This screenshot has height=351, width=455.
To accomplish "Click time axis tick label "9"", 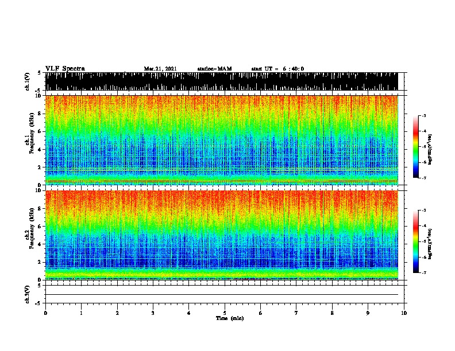I will coord(368,313).
